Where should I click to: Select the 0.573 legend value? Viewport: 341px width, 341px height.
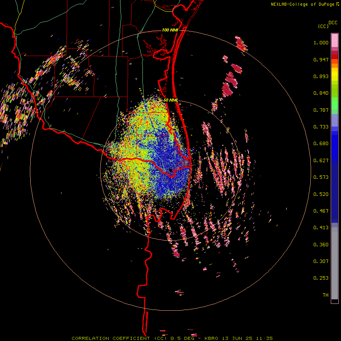pos(321,177)
